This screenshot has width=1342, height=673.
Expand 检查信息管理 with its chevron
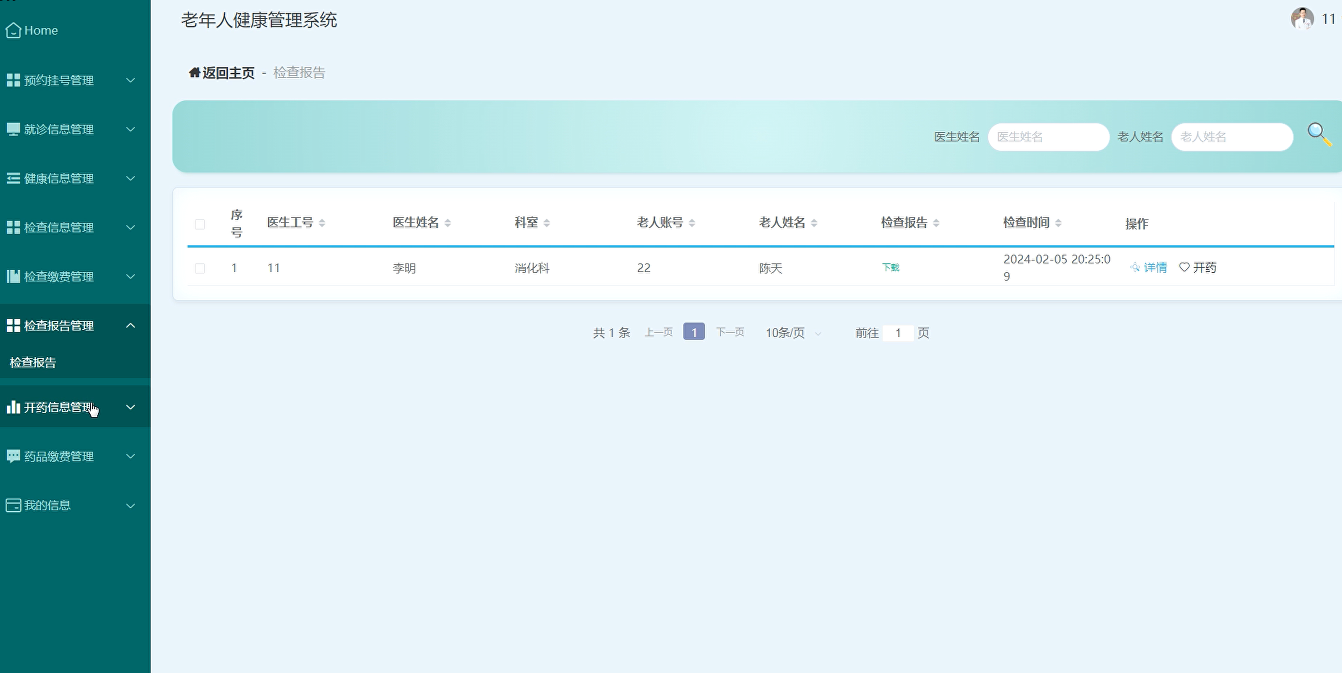131,227
